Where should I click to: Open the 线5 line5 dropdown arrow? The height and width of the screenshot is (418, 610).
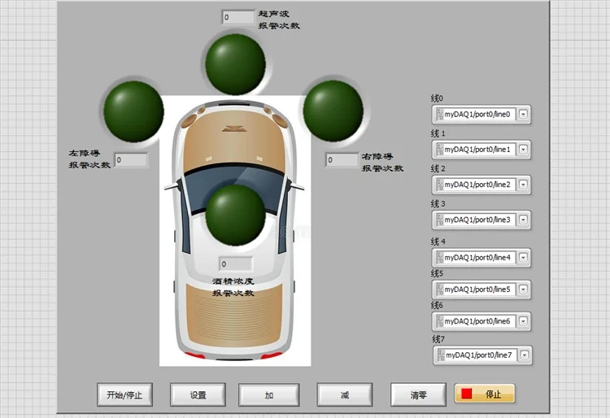[523, 290]
